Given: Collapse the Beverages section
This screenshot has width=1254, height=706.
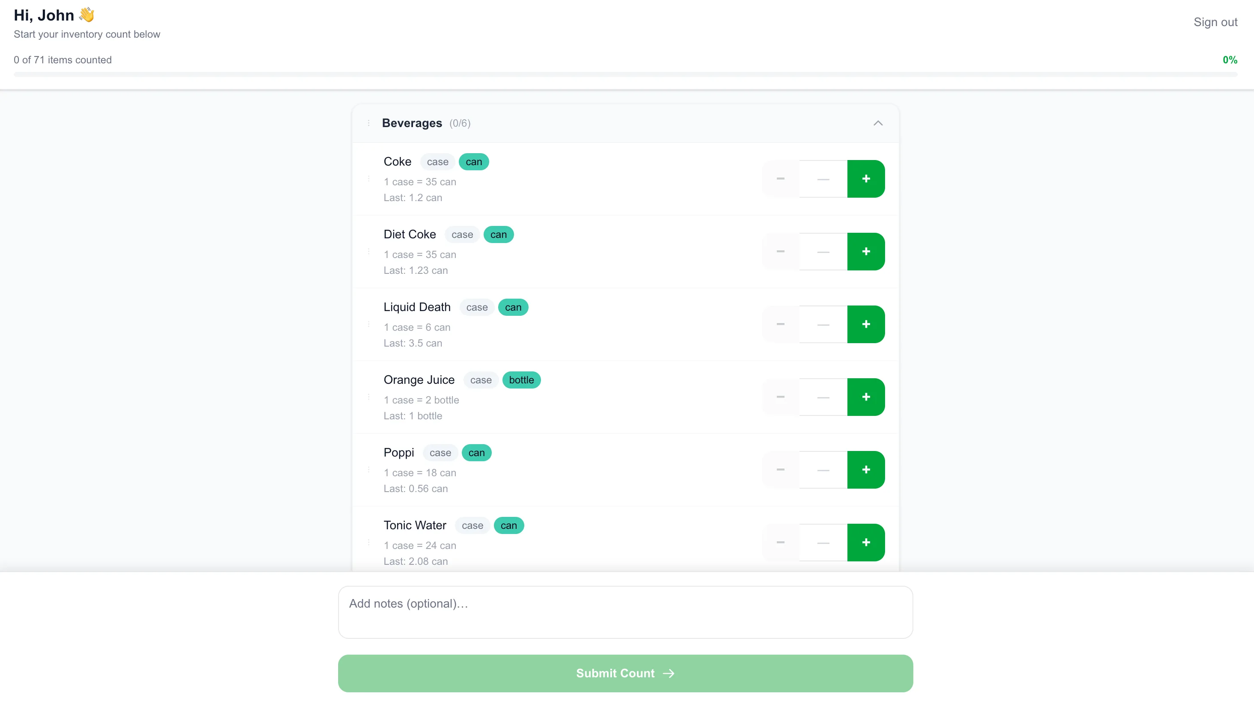Looking at the screenshot, I should (878, 123).
